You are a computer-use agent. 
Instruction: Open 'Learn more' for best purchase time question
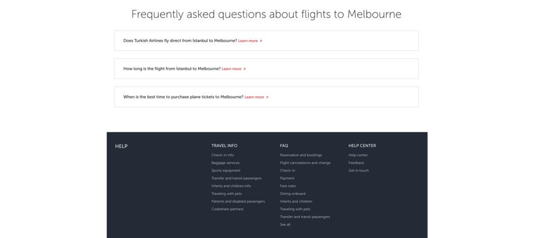point(256,97)
